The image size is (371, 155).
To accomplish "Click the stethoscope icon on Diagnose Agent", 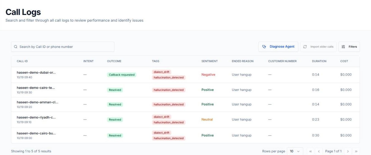I will (264, 47).
